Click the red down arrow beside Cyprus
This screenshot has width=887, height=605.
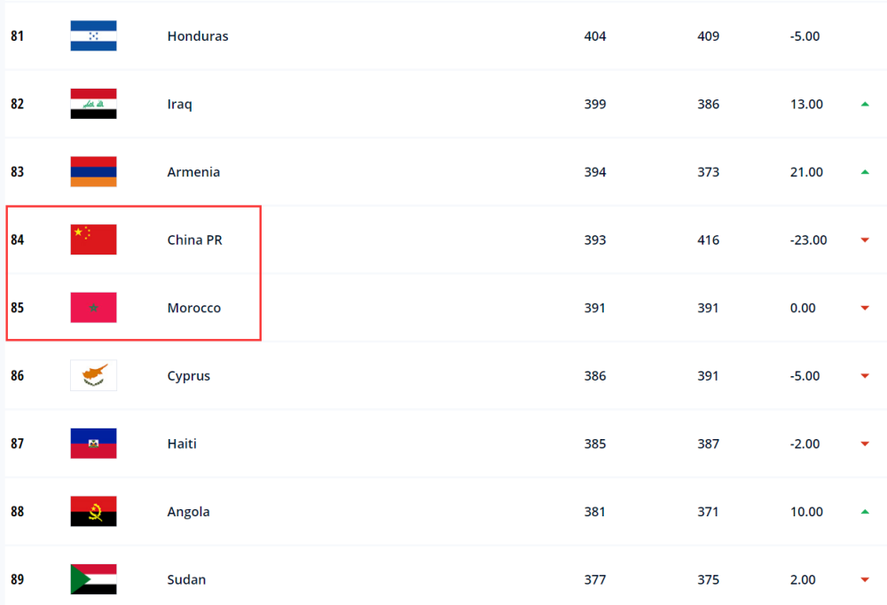tap(865, 375)
